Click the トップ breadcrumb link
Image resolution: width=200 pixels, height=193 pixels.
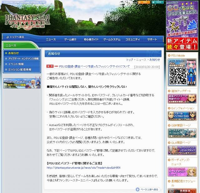pos(129,60)
